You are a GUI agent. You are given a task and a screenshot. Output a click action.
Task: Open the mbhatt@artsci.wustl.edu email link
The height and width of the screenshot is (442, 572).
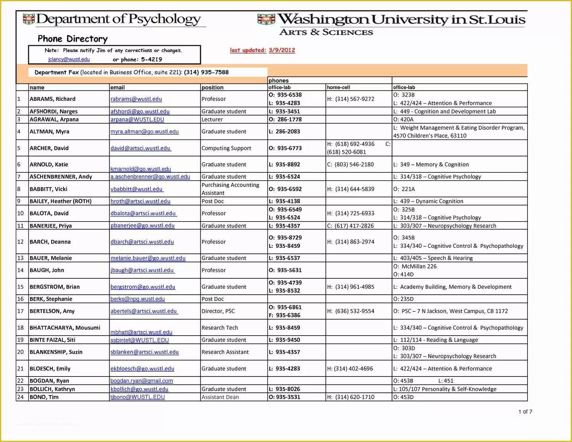(x=141, y=332)
